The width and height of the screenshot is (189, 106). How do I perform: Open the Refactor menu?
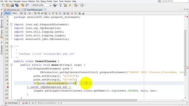[x=32, y=1]
